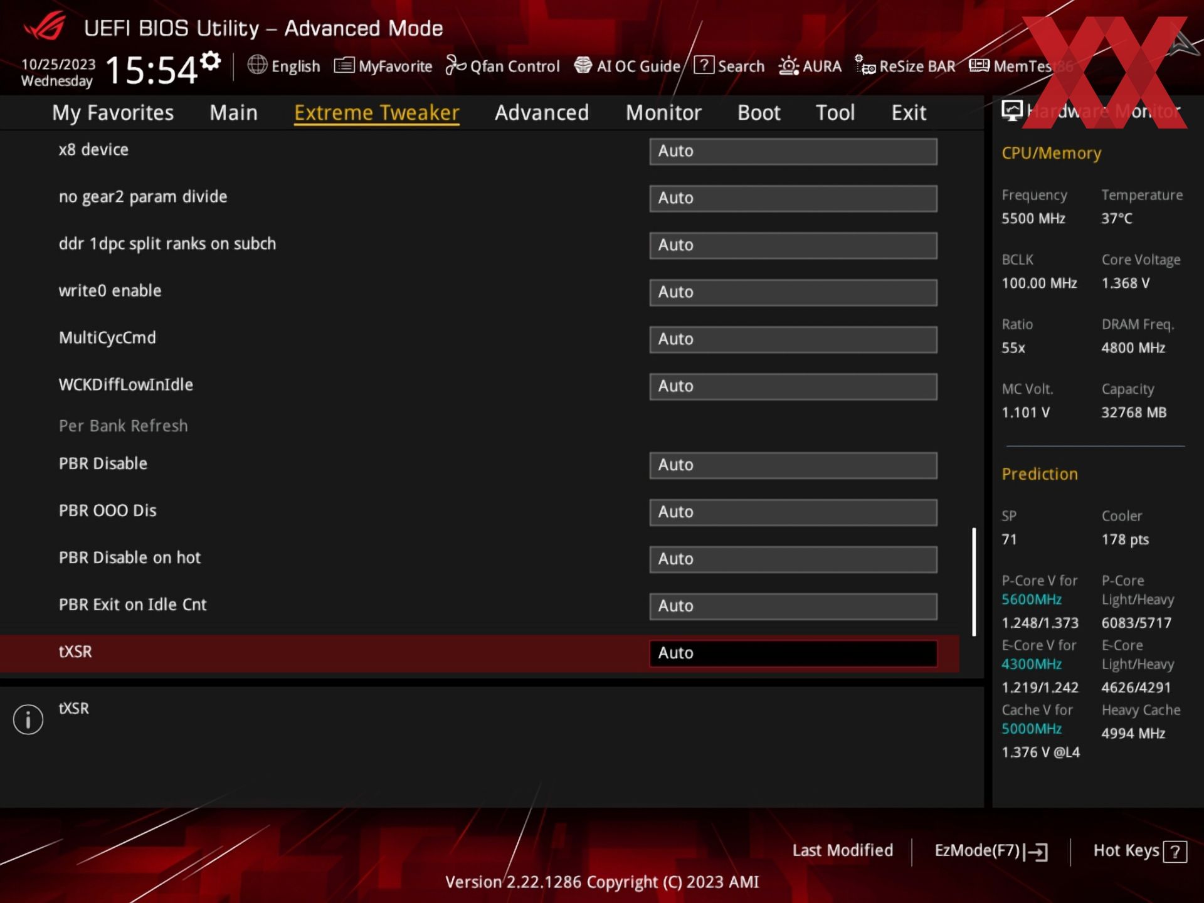Open ddr 1dpc split ranks dropdown
Screen dimensions: 1204x903
793,245
